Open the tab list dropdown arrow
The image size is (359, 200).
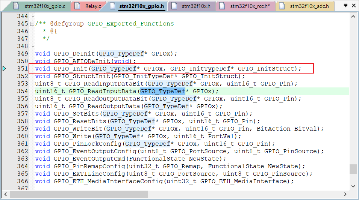346,5
